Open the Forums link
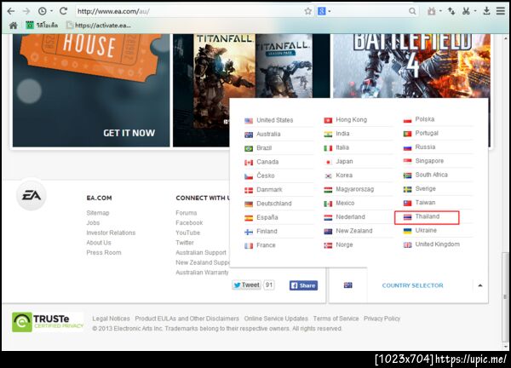 tap(186, 213)
